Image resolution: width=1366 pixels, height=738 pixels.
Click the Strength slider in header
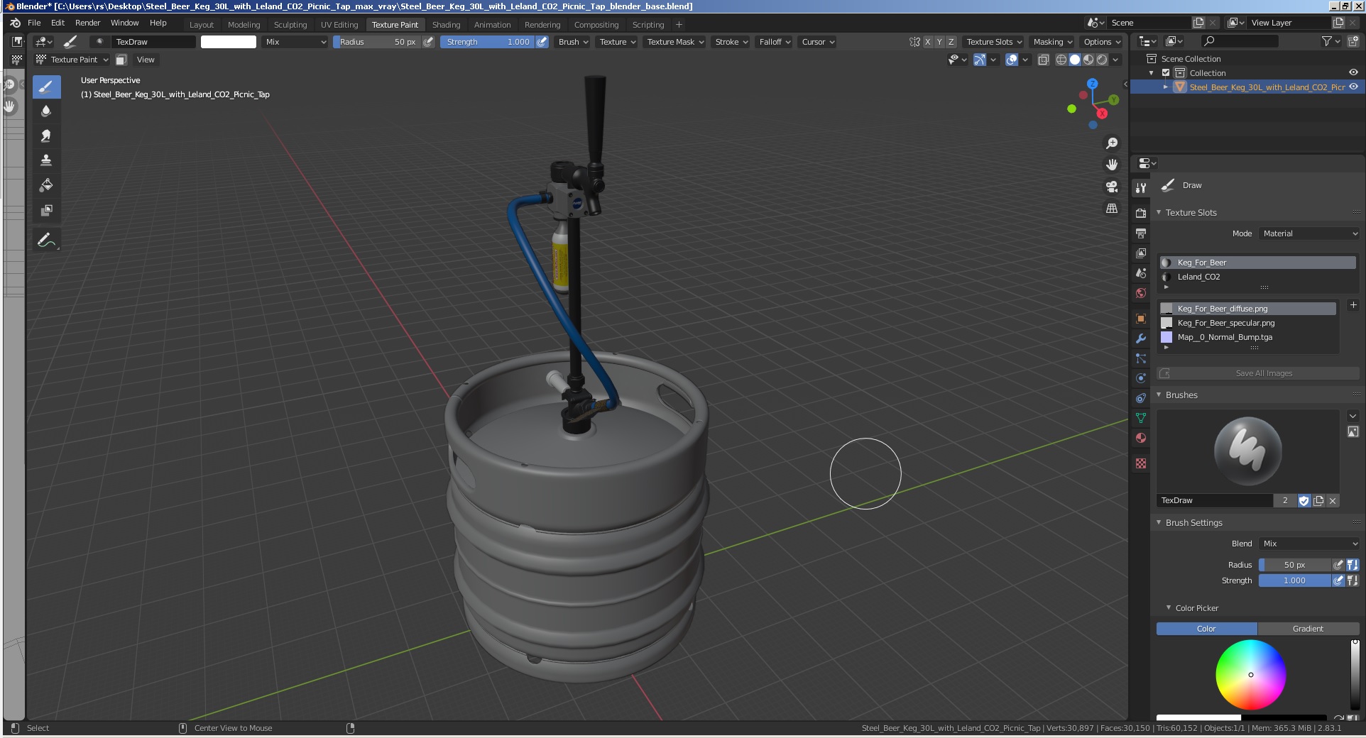pyautogui.click(x=487, y=42)
